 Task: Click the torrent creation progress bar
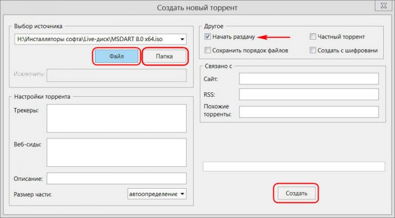(294, 166)
